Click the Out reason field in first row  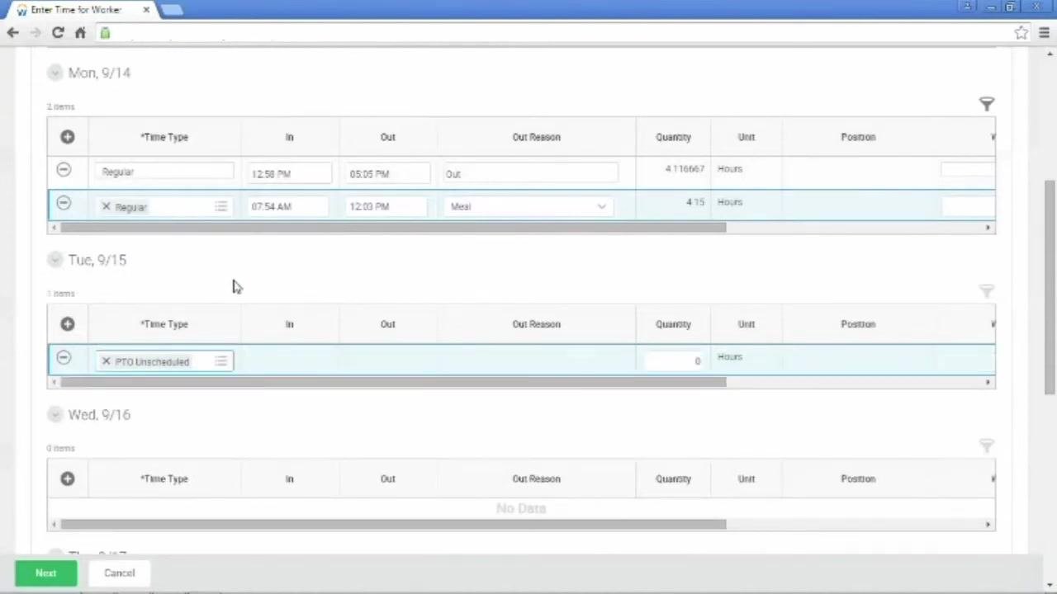(x=531, y=173)
